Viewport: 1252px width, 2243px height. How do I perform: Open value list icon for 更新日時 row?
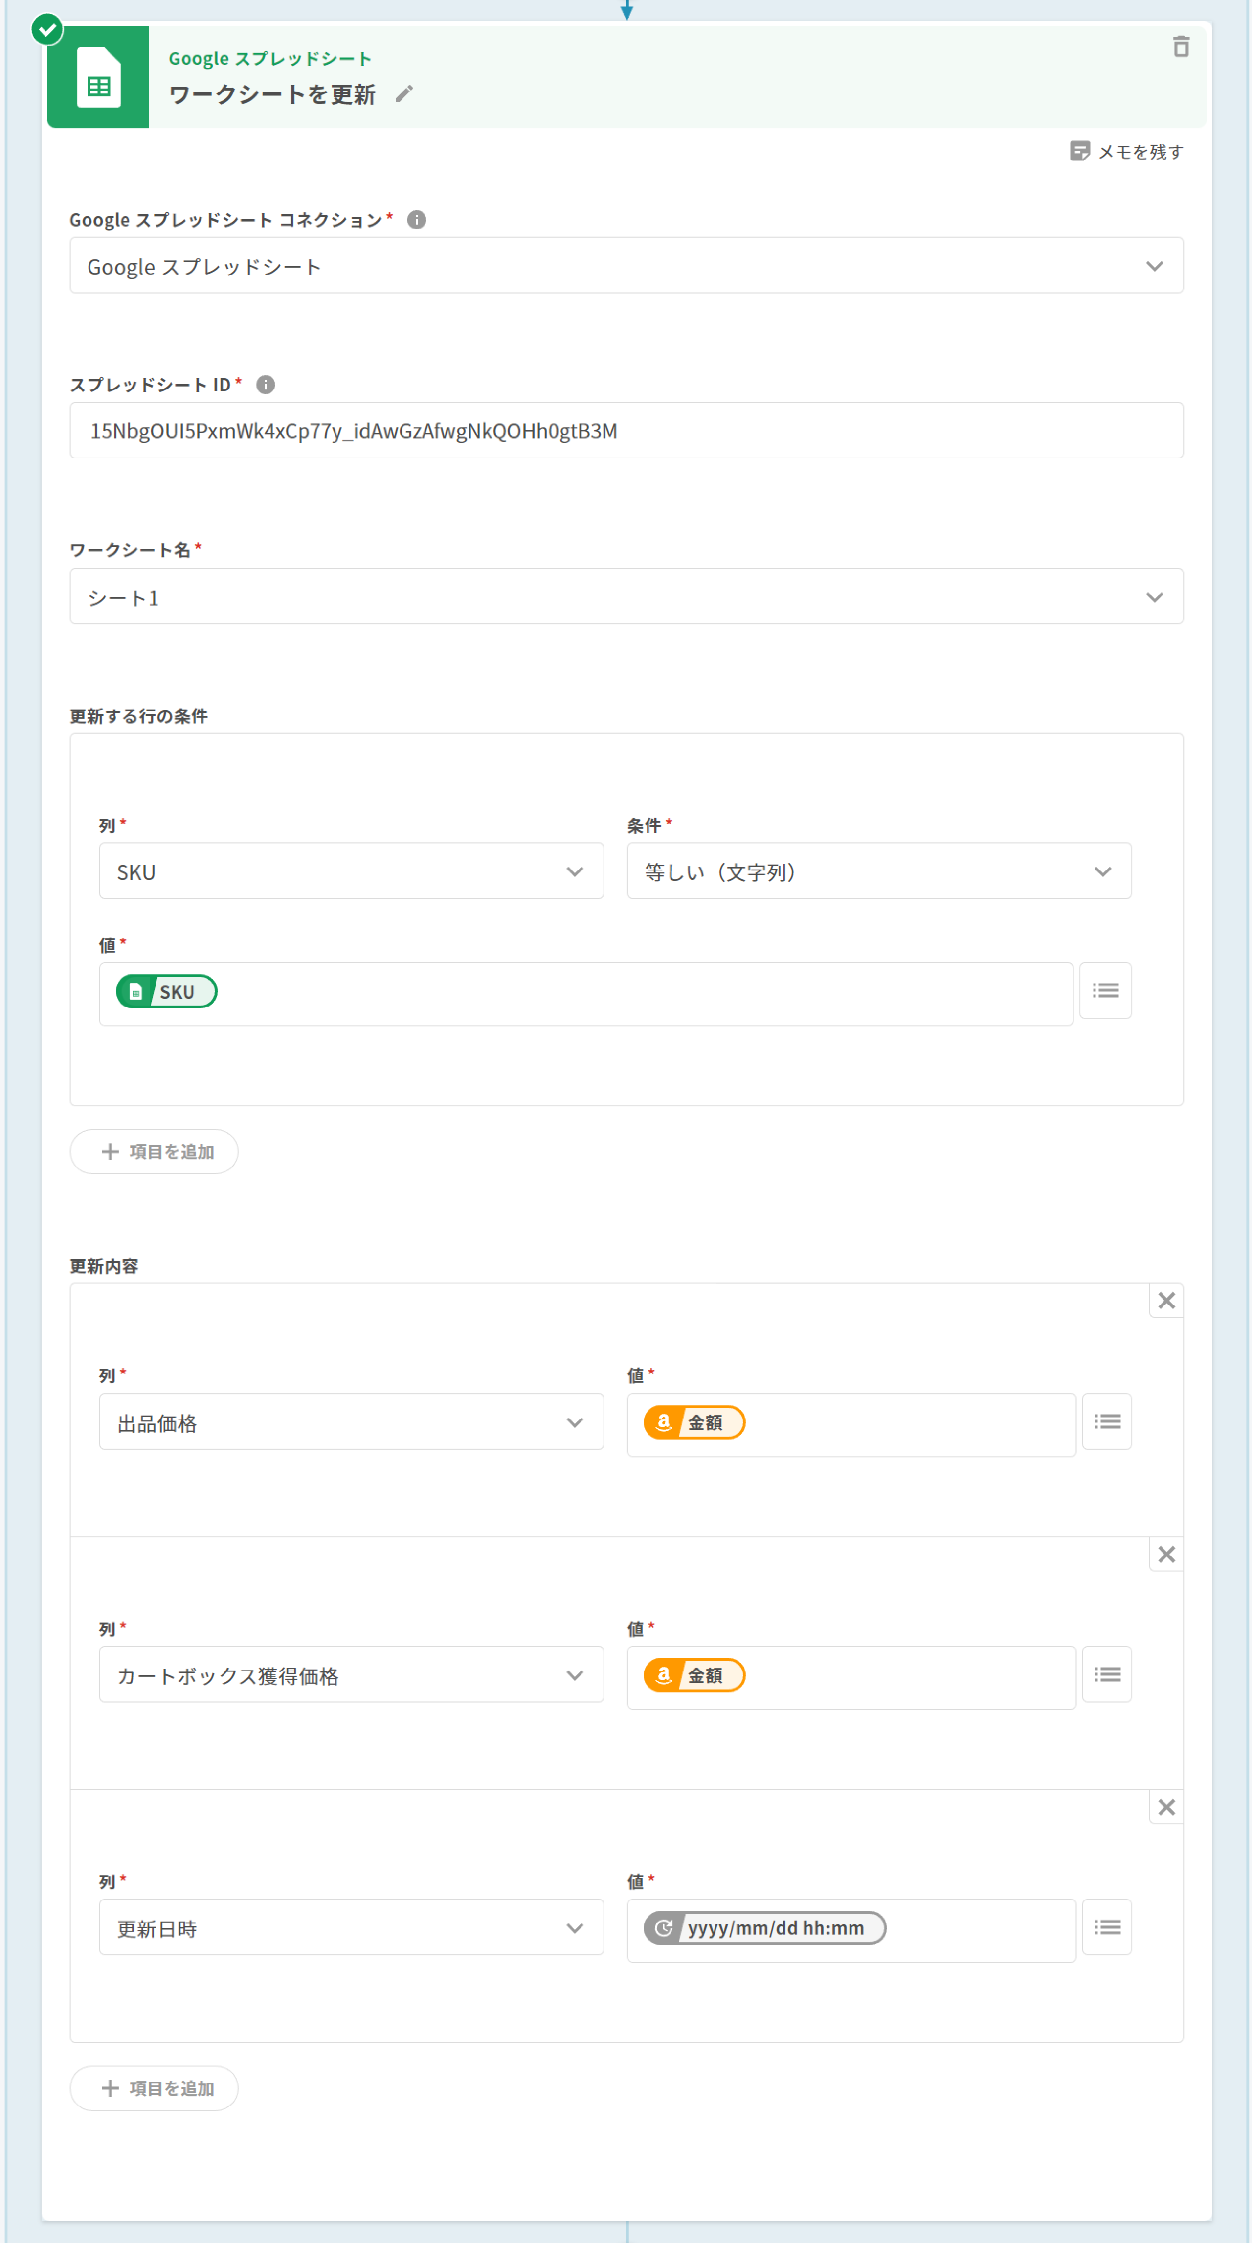coord(1107,1928)
